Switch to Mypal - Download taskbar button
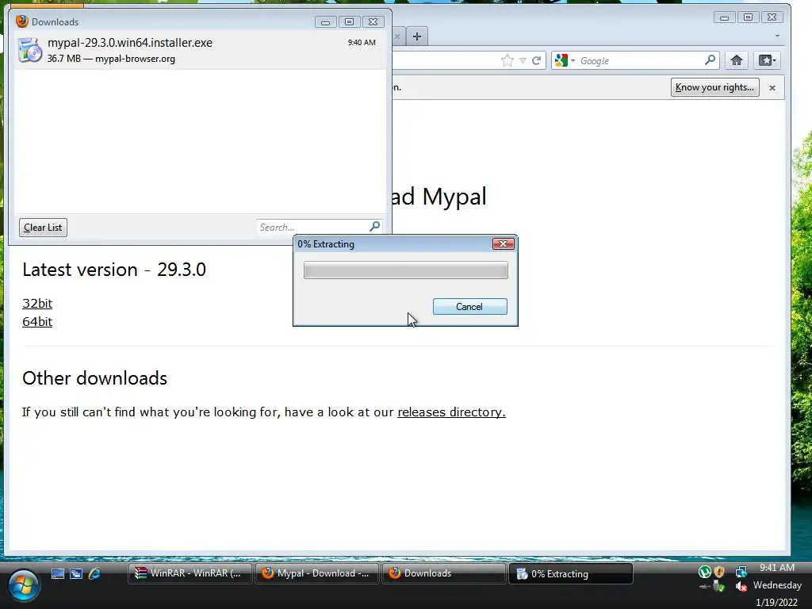This screenshot has height=609, width=812. [317, 573]
